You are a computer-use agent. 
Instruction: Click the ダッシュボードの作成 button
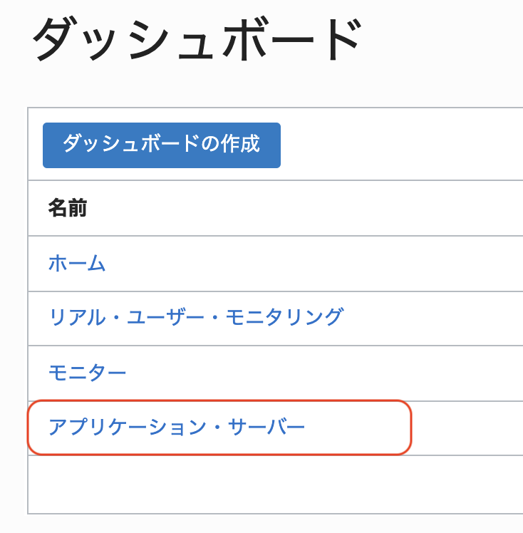pyautogui.click(x=161, y=145)
